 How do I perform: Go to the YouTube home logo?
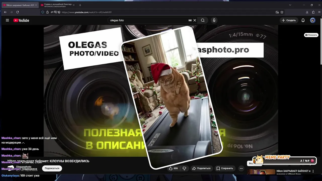point(21,20)
